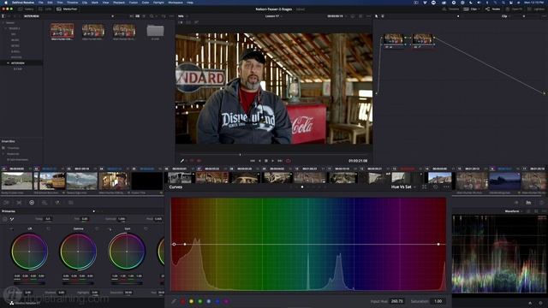
Task: Click the Media Pool search icon
Action: point(152,16)
